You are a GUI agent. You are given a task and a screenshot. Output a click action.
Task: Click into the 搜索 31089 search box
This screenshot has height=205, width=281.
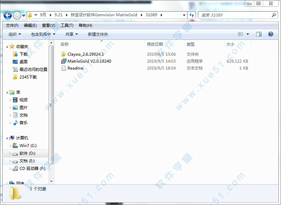(x=237, y=15)
